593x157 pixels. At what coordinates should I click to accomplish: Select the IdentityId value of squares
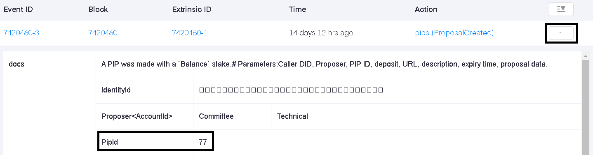(x=291, y=90)
